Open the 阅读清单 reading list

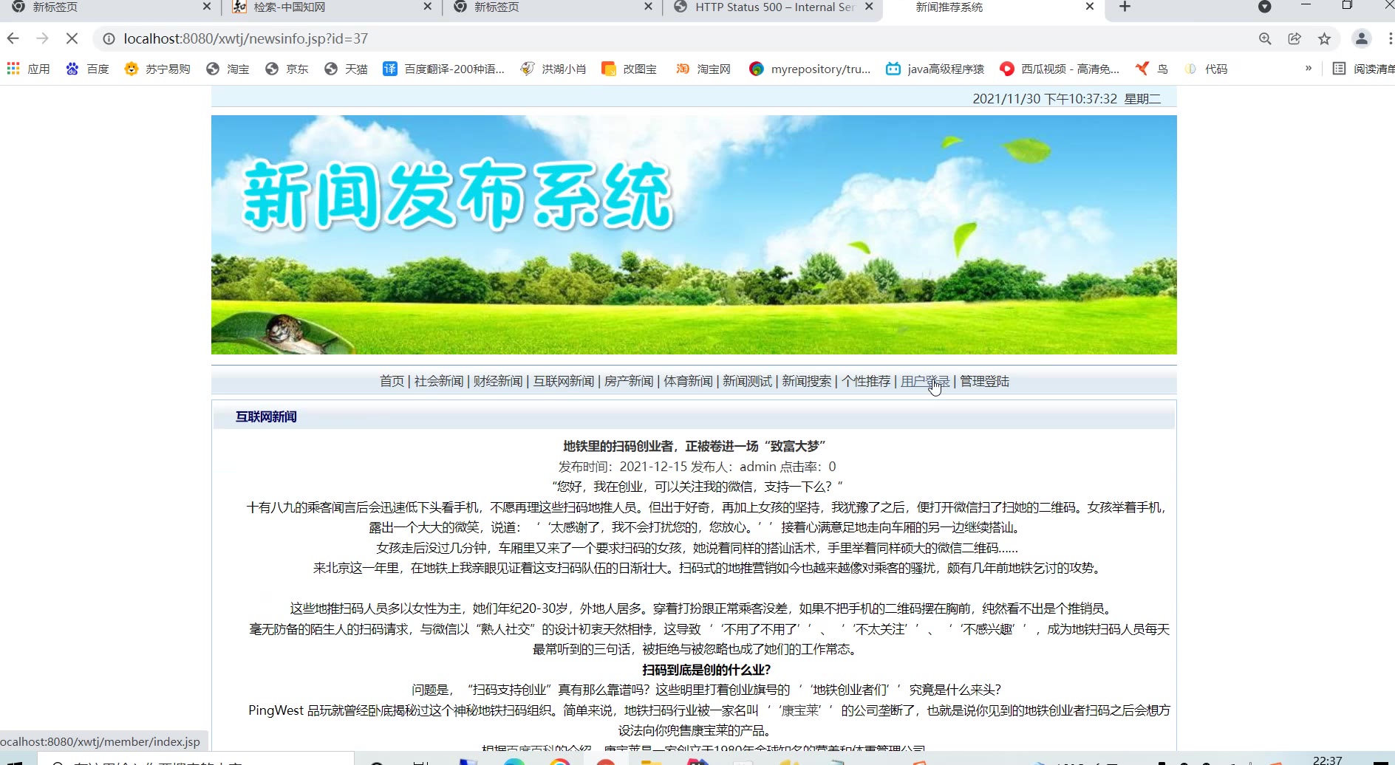pos(1364,69)
